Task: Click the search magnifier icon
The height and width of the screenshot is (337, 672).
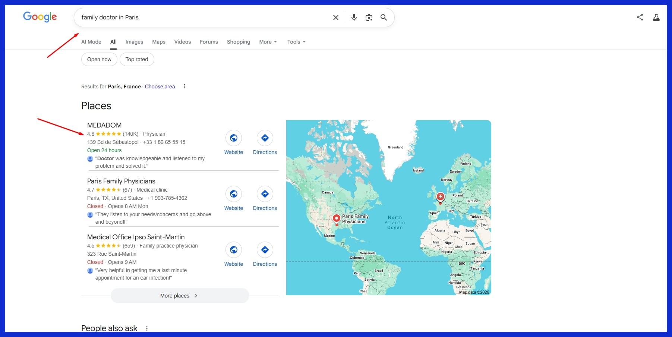Action: click(384, 17)
